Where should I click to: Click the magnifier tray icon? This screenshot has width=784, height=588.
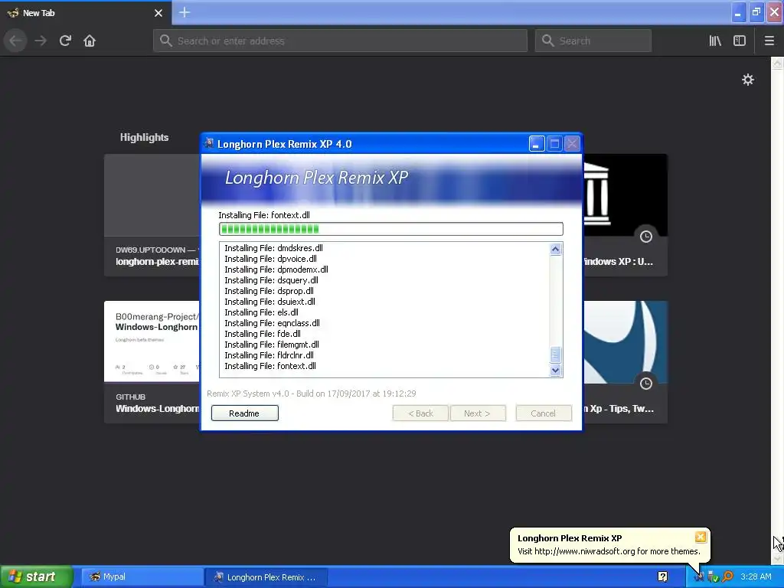[727, 577]
